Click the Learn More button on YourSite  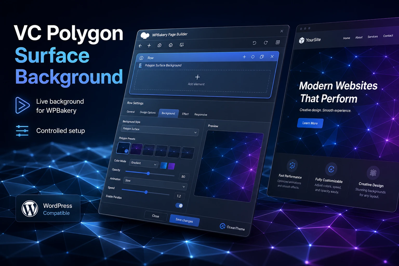pos(310,123)
